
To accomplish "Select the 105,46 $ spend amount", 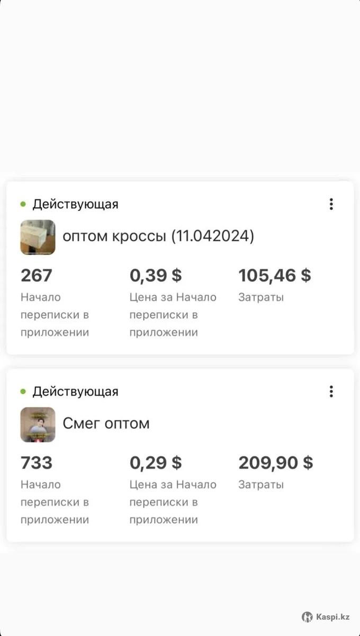I will coord(275,276).
